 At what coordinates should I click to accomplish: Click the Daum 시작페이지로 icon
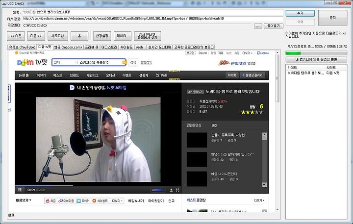click(16, 52)
